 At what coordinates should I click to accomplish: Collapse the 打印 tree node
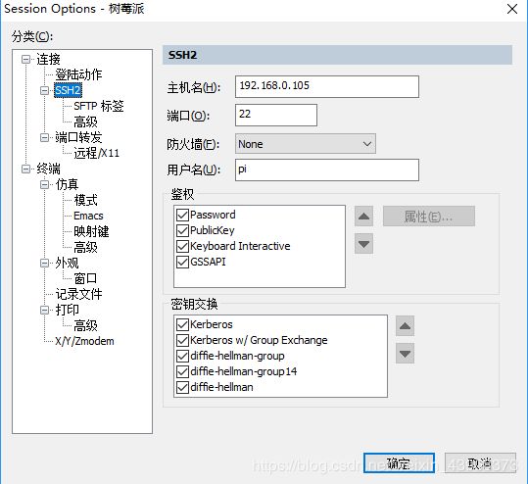[x=44, y=310]
